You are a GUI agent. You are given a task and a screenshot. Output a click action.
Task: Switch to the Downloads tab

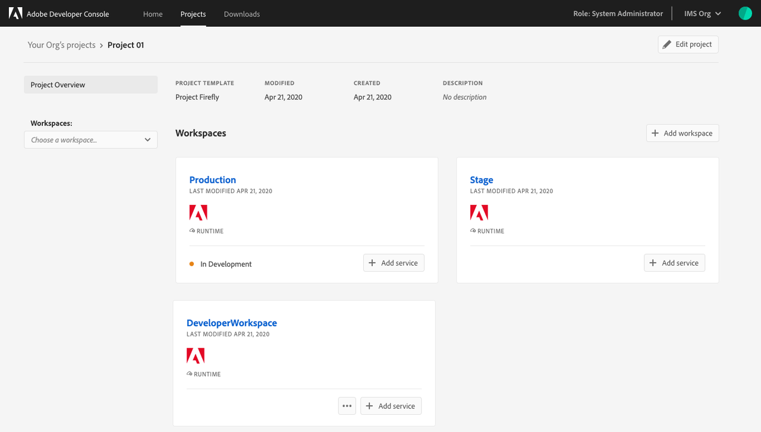[242, 14]
